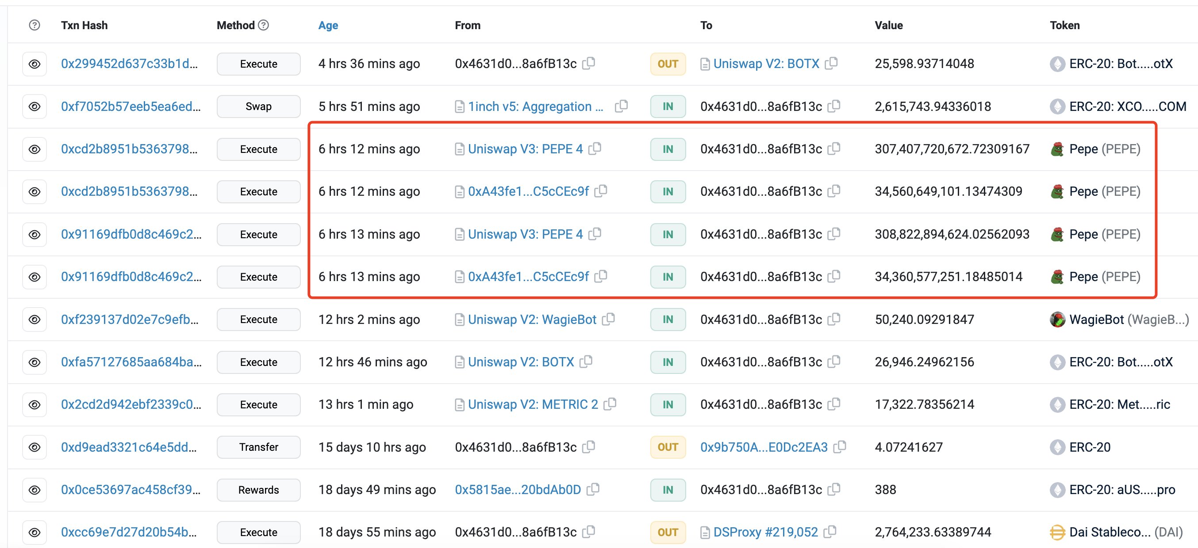The image size is (1198, 548).
Task: Copy the Uniswap V2: BOTX To address in the OUT row
Action: 832,63
